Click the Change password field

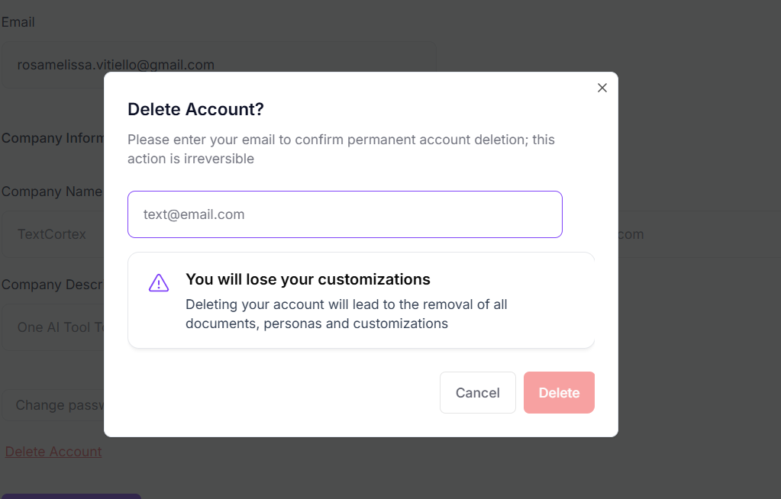pyautogui.click(x=53, y=405)
